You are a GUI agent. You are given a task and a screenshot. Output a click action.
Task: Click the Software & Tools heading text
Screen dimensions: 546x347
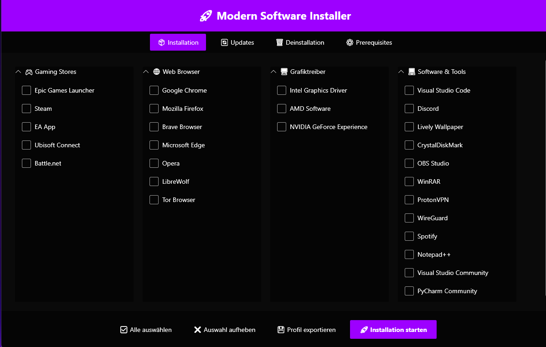click(x=442, y=72)
